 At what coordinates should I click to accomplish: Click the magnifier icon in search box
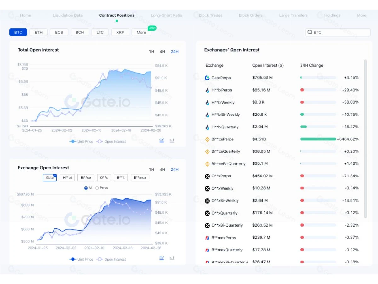pyautogui.click(x=310, y=32)
